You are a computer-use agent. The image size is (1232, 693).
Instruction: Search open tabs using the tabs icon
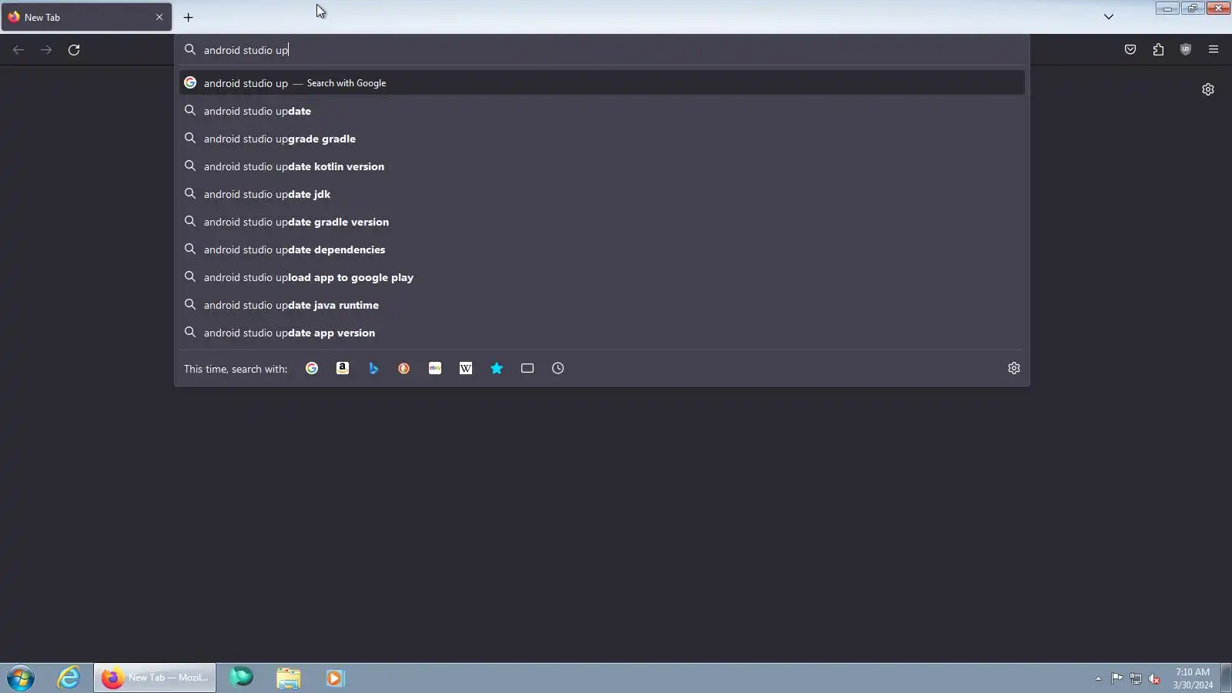tap(527, 369)
